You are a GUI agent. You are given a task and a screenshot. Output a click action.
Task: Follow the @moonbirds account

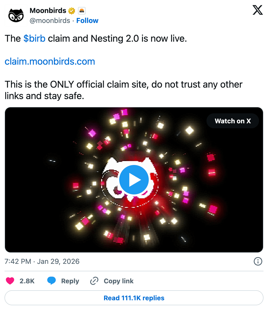tap(87, 20)
